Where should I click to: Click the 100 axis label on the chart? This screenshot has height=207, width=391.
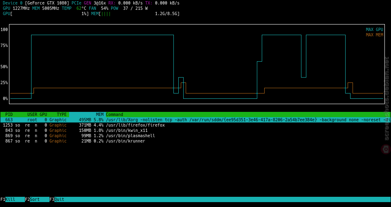(4, 30)
